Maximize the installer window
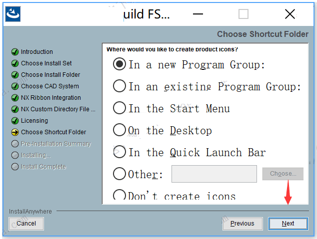Screen dimensions: 317x239 coord(243,14)
